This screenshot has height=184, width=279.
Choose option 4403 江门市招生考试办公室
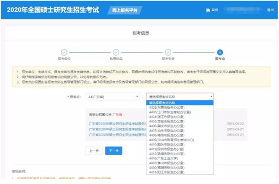[x=179, y=112]
